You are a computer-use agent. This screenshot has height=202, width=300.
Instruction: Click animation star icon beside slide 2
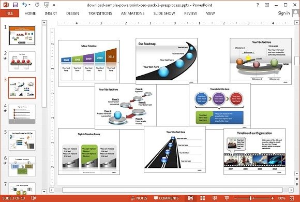pos(5,59)
